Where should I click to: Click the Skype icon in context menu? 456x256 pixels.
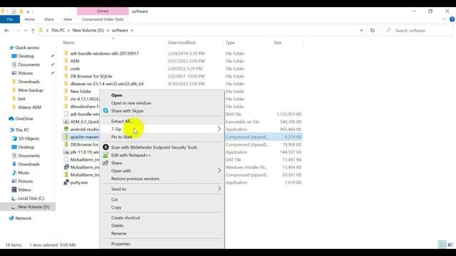[106, 111]
